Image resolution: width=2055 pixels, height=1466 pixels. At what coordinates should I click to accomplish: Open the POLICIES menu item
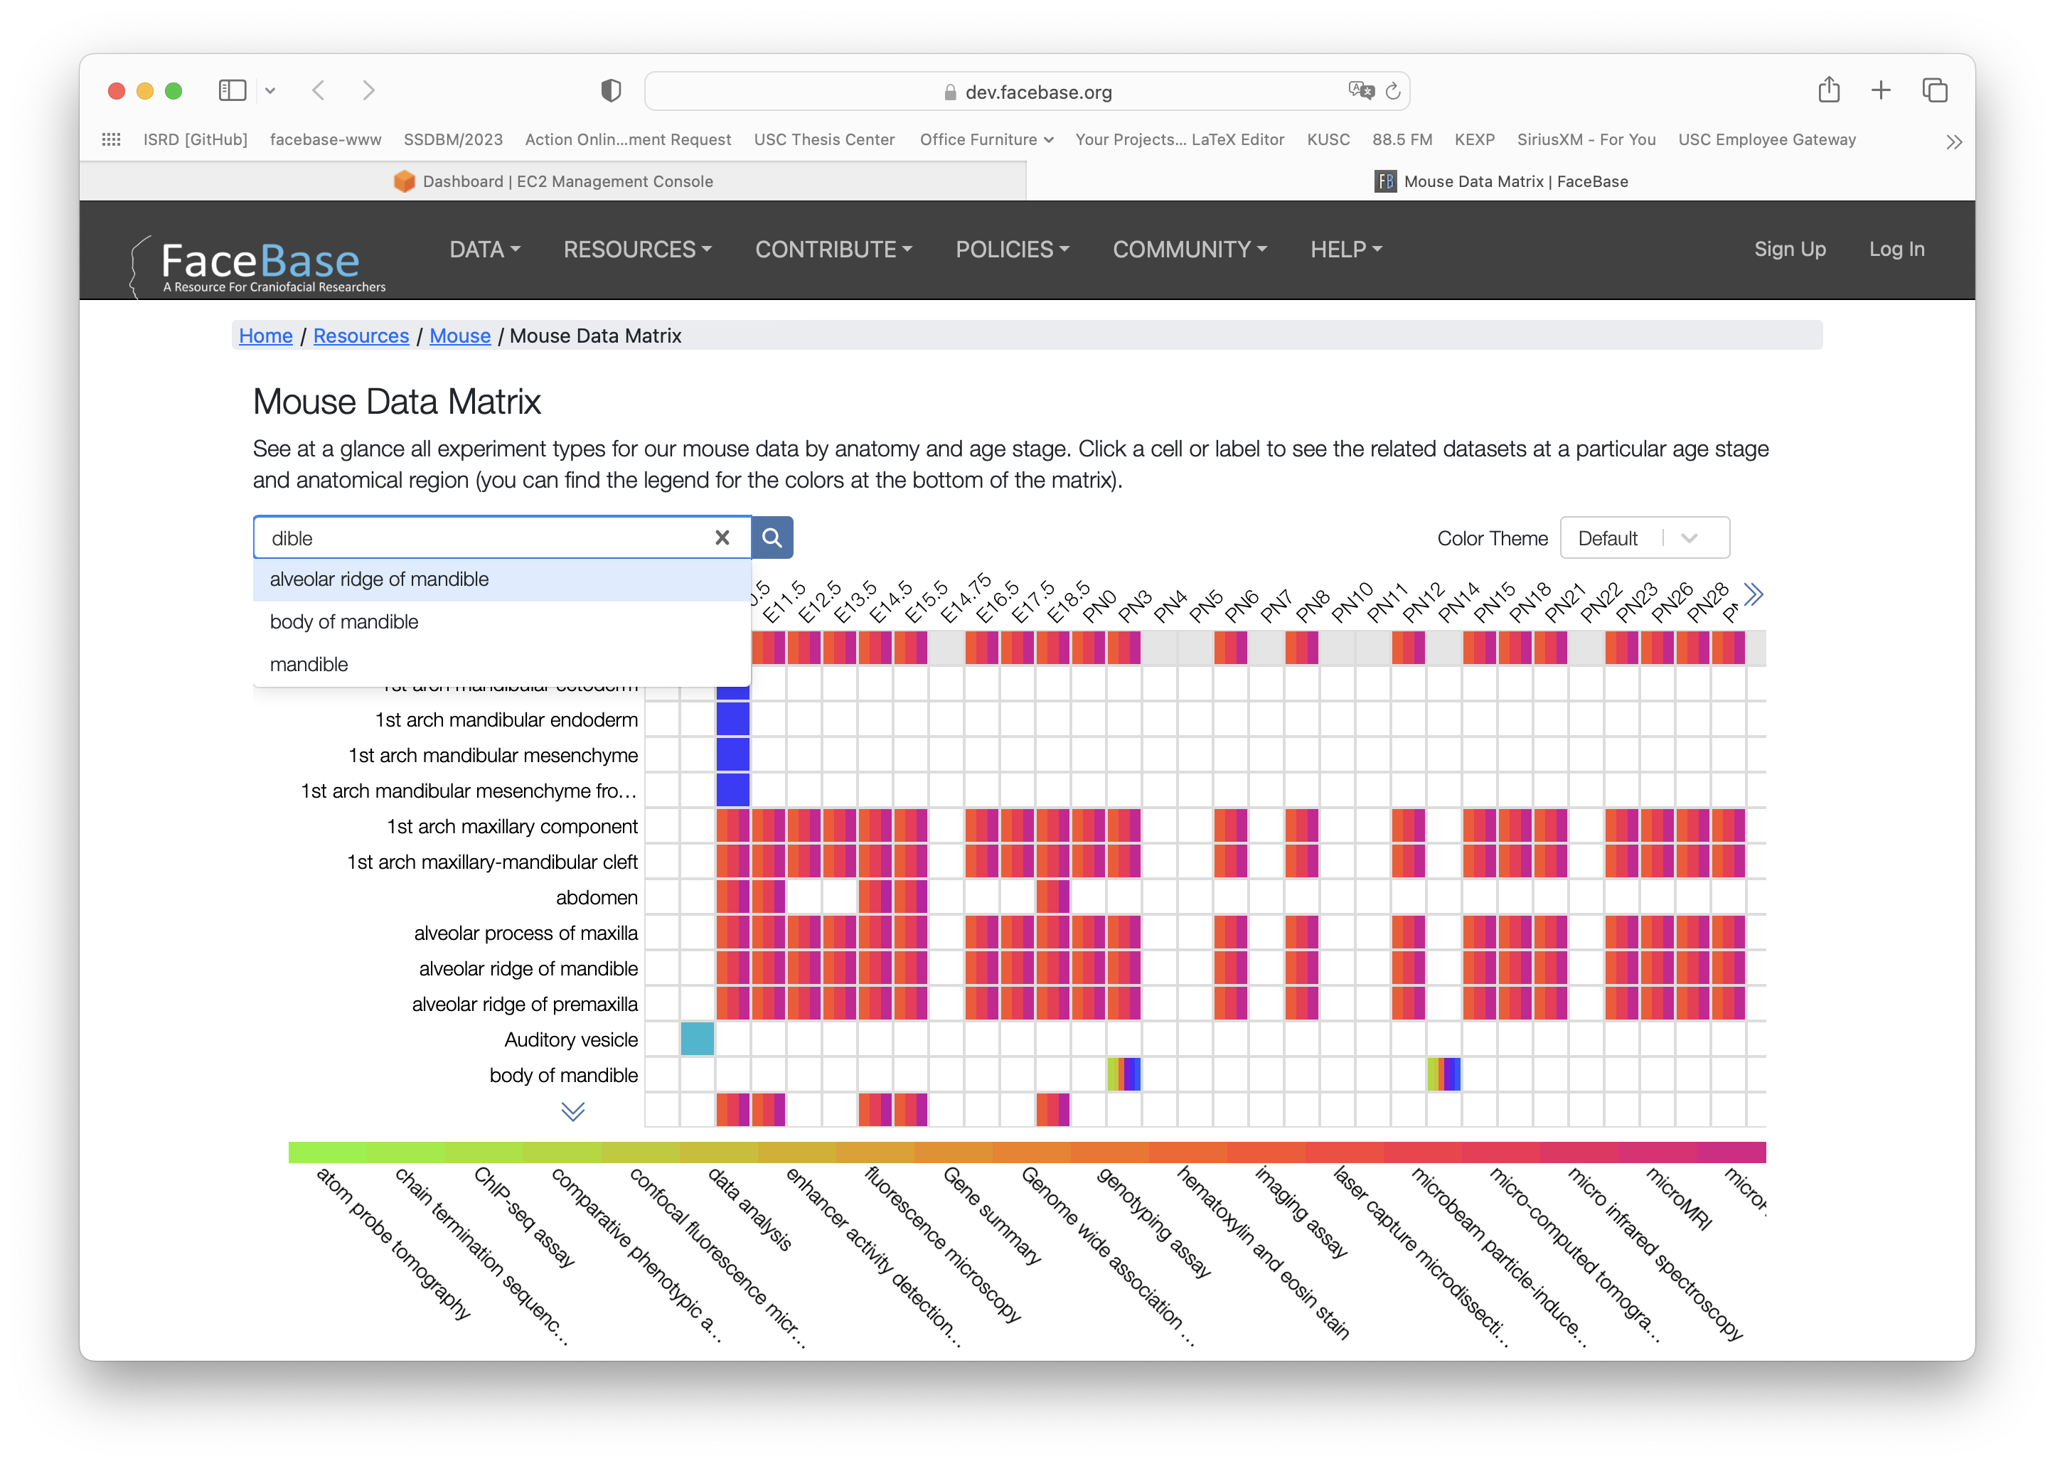click(1012, 250)
